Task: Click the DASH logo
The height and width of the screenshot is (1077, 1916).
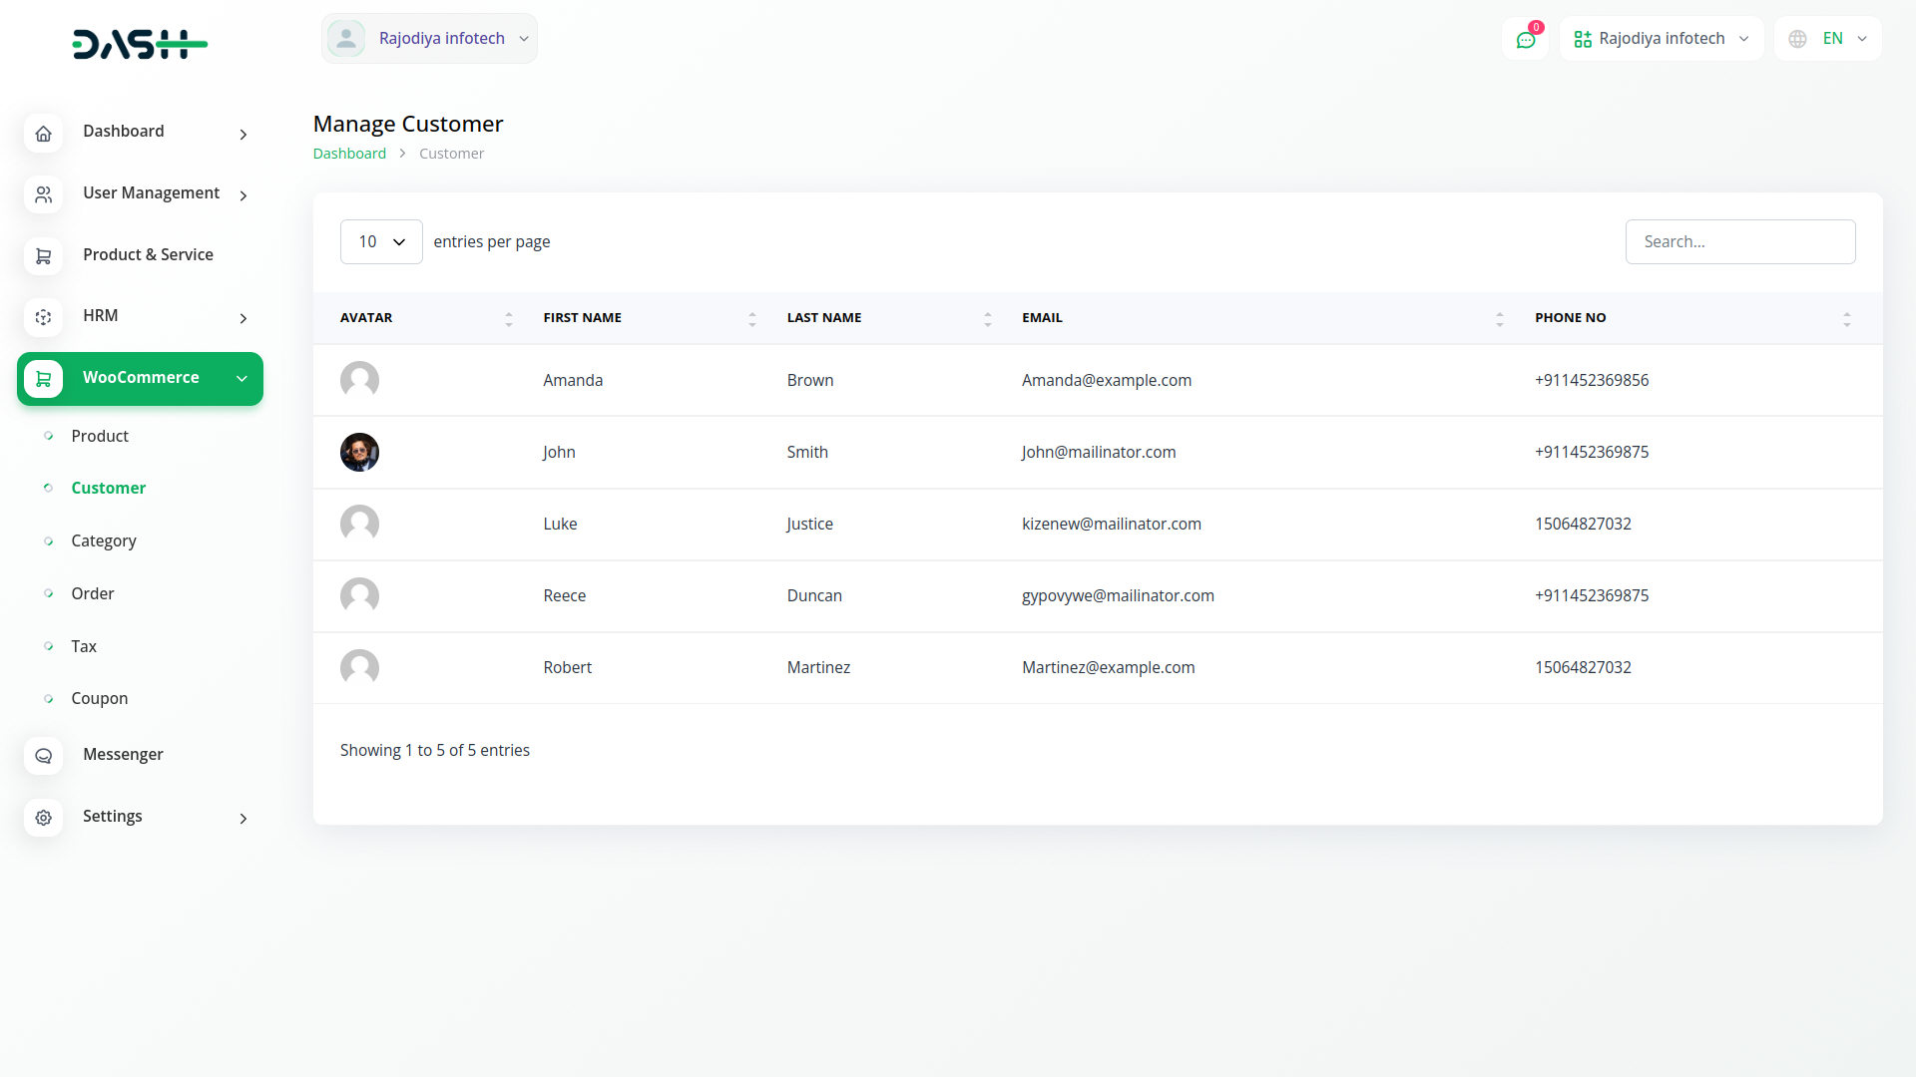Action: click(x=140, y=44)
